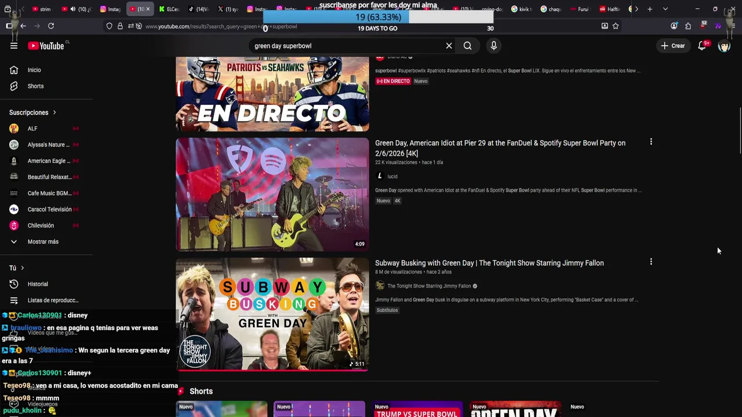Open the Subway Busking with Green Day thumbnail
The height and width of the screenshot is (417, 742).
pos(272,314)
